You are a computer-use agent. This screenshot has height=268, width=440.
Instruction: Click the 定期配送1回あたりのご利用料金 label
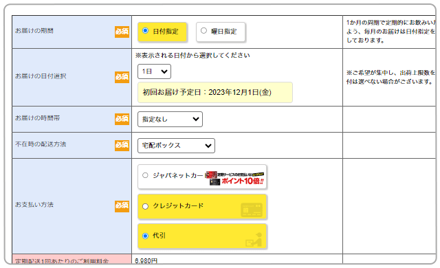point(62,261)
